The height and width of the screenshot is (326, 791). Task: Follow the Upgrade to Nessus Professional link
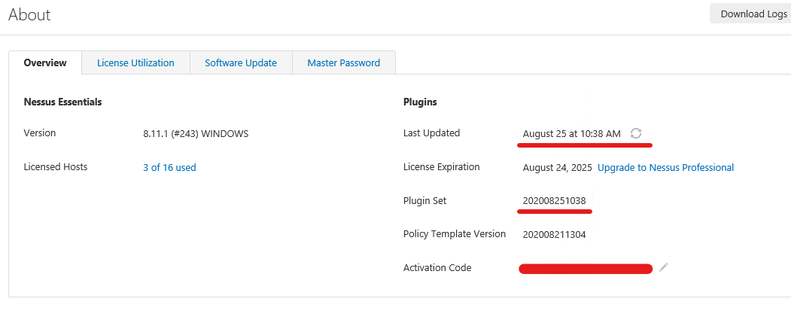pyautogui.click(x=665, y=168)
